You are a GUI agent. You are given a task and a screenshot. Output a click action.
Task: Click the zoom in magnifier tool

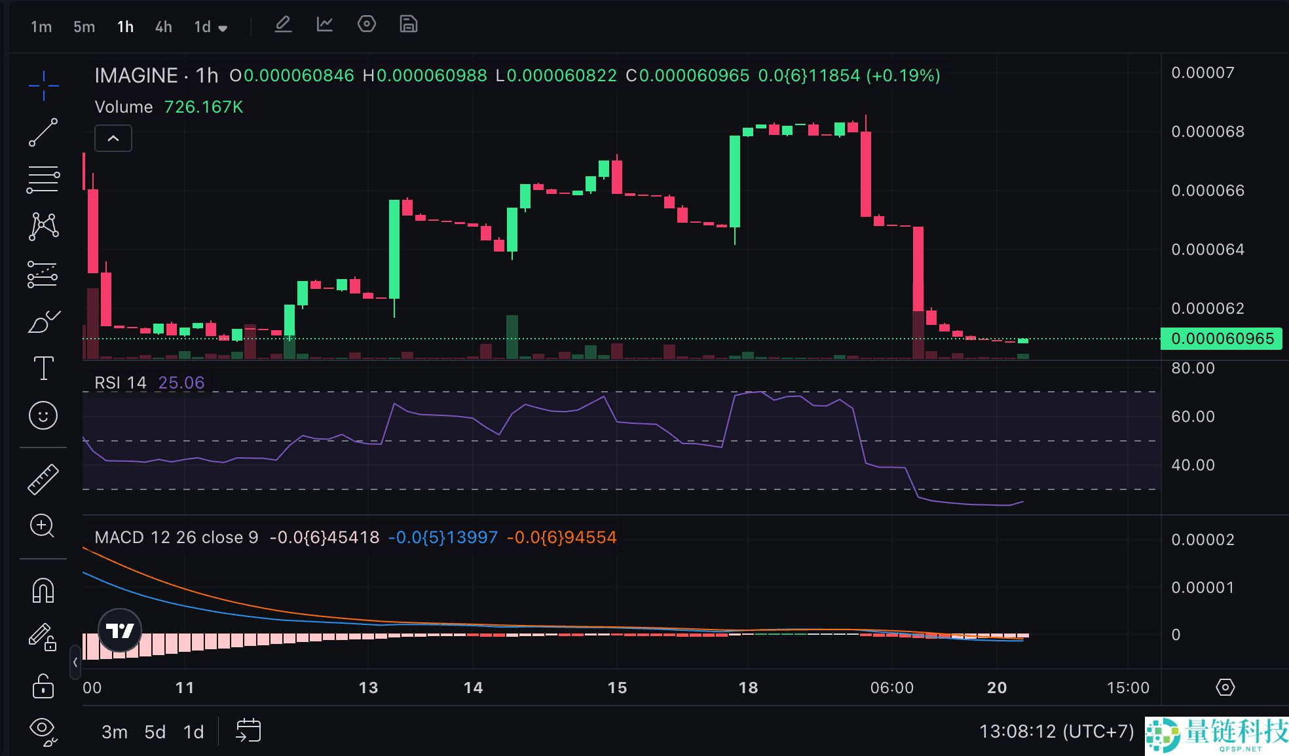43,526
